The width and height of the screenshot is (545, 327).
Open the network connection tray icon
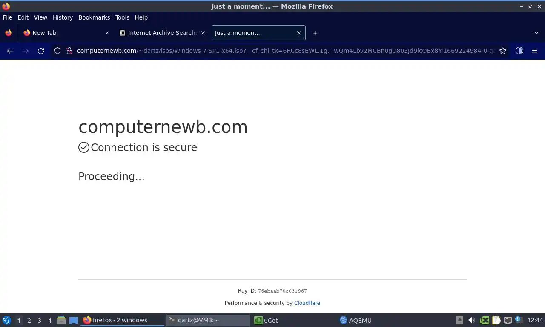pyautogui.click(x=508, y=320)
